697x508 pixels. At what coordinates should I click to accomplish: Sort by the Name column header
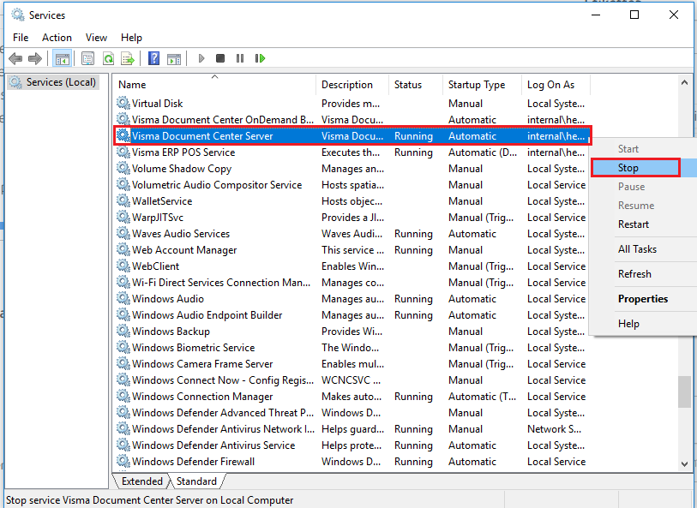tap(214, 85)
